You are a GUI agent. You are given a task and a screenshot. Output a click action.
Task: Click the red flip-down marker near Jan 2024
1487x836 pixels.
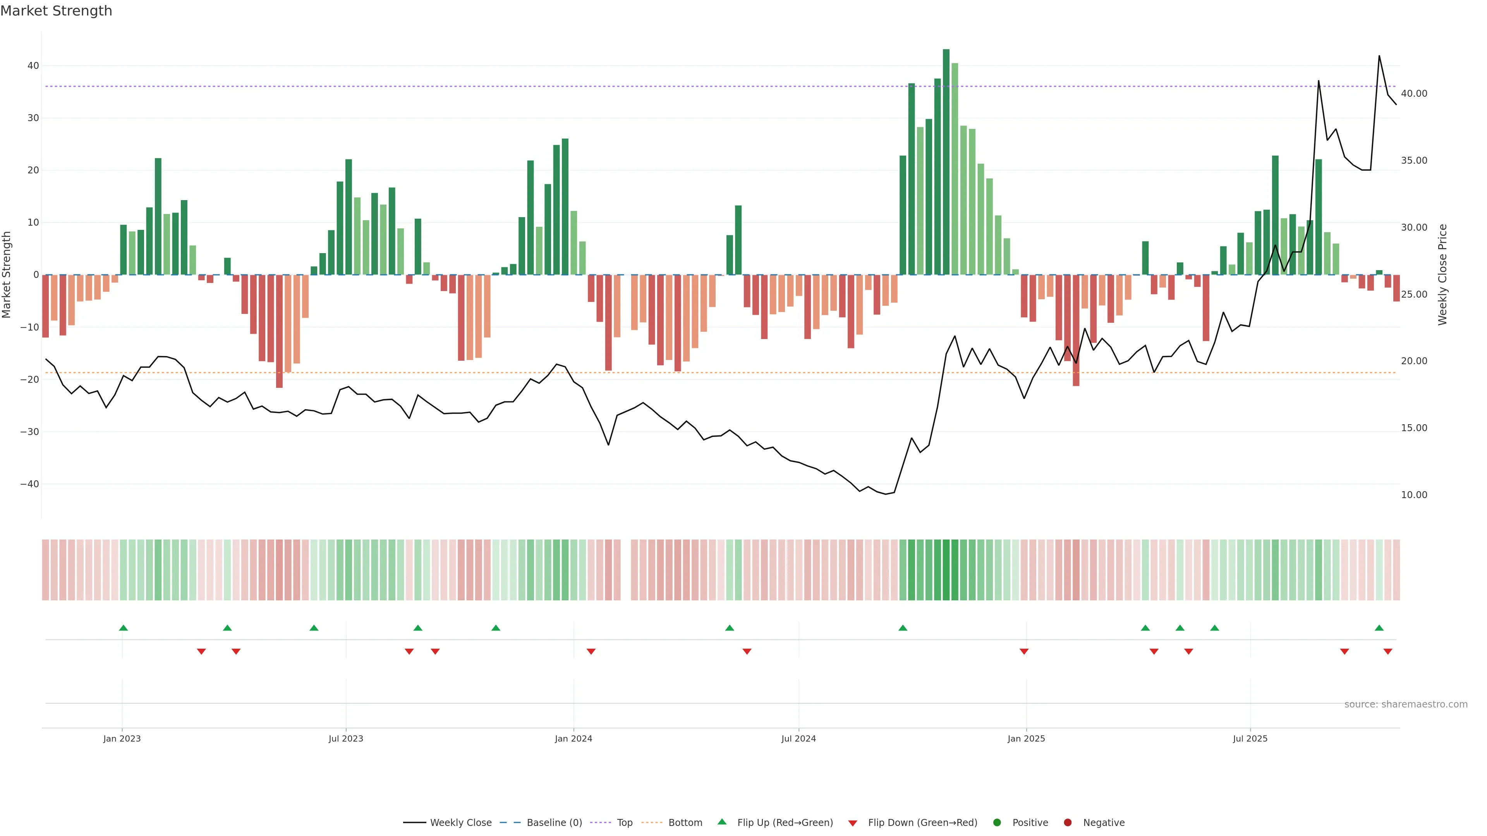[591, 651]
